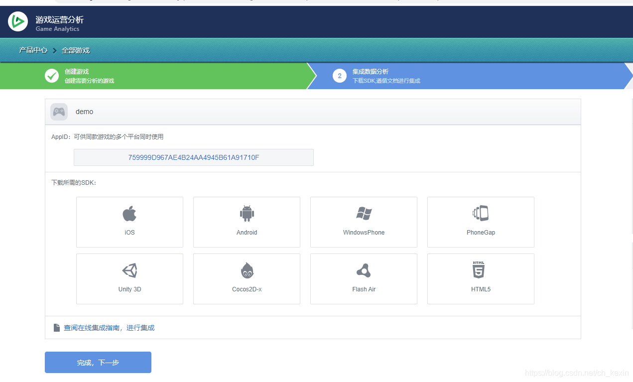
Task: Click the 游戏运营分析 title text
Action: coord(60,20)
